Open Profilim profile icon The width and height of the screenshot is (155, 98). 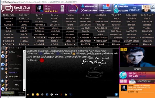116,6
